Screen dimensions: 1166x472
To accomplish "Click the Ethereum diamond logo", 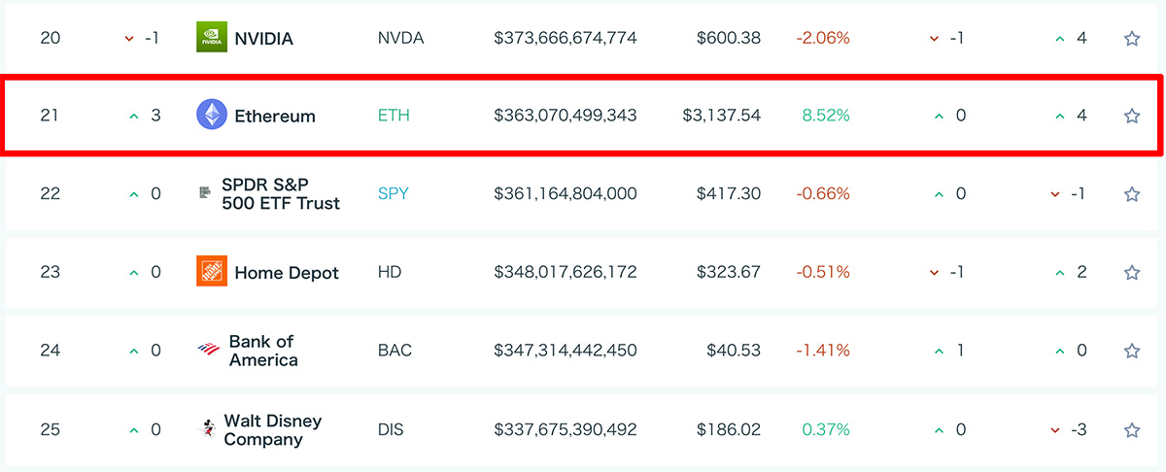I will click(212, 116).
